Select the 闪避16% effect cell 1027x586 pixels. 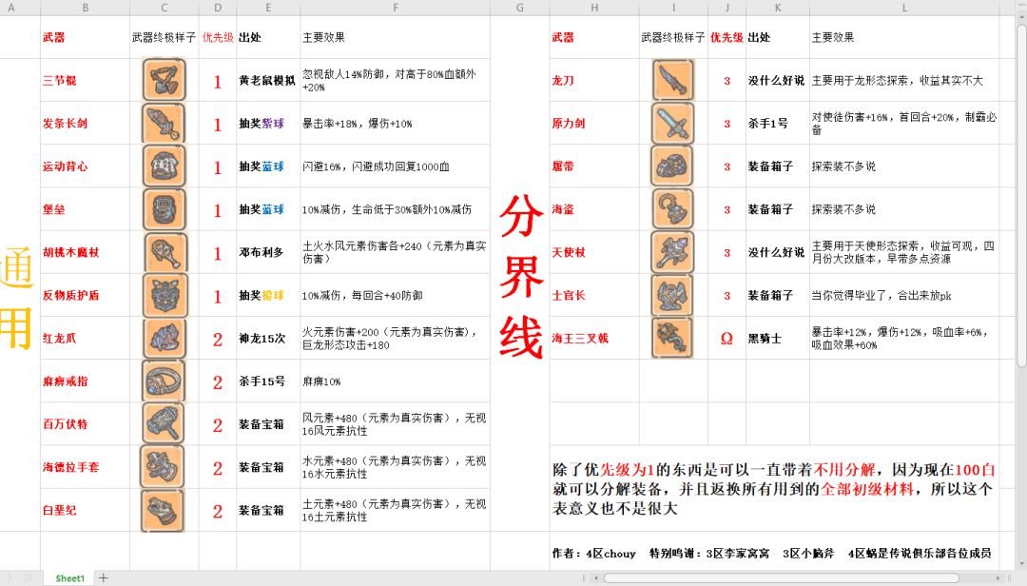coord(395,166)
